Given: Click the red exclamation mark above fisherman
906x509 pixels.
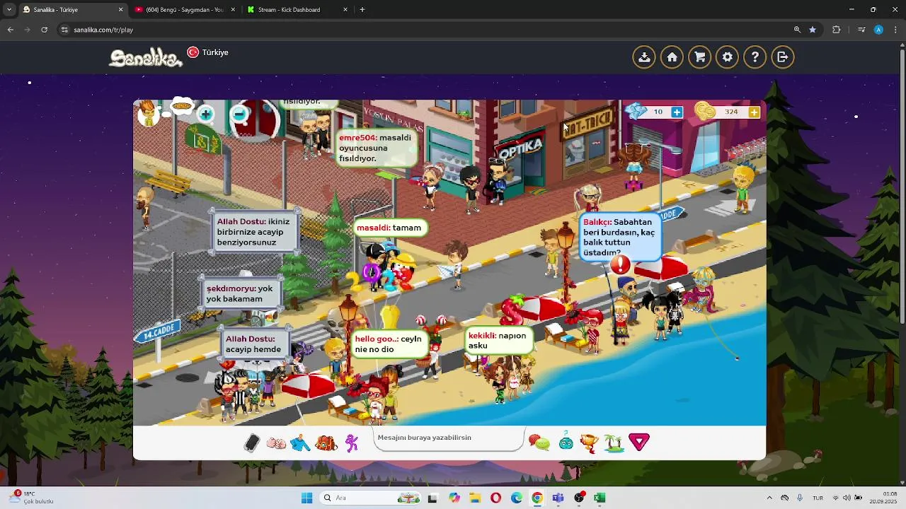Looking at the screenshot, I should (620, 265).
